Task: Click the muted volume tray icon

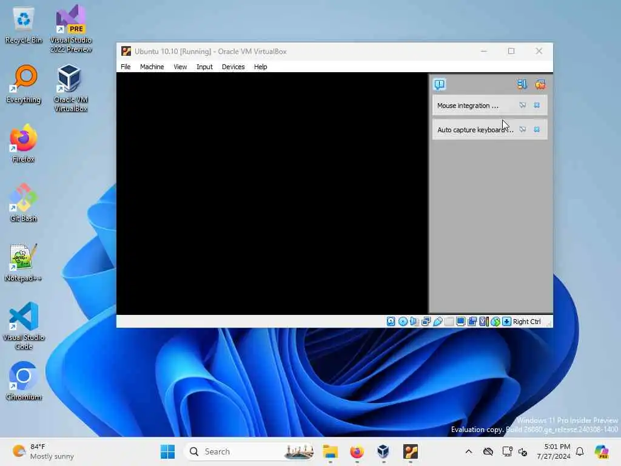Action: click(x=523, y=451)
